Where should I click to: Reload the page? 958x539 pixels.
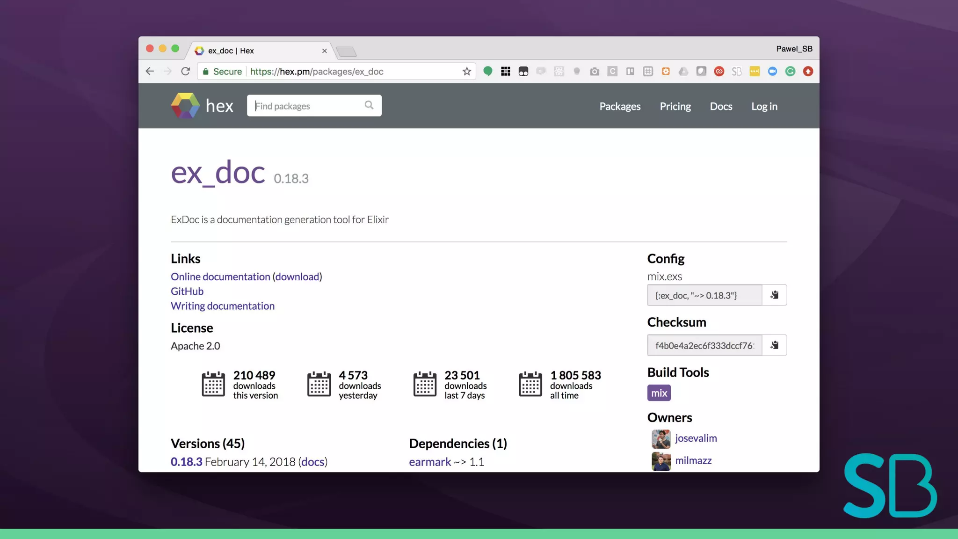coord(186,72)
